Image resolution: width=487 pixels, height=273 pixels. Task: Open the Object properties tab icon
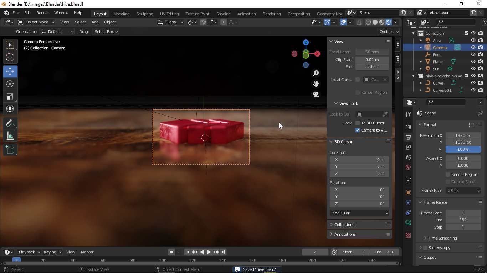pyautogui.click(x=408, y=193)
